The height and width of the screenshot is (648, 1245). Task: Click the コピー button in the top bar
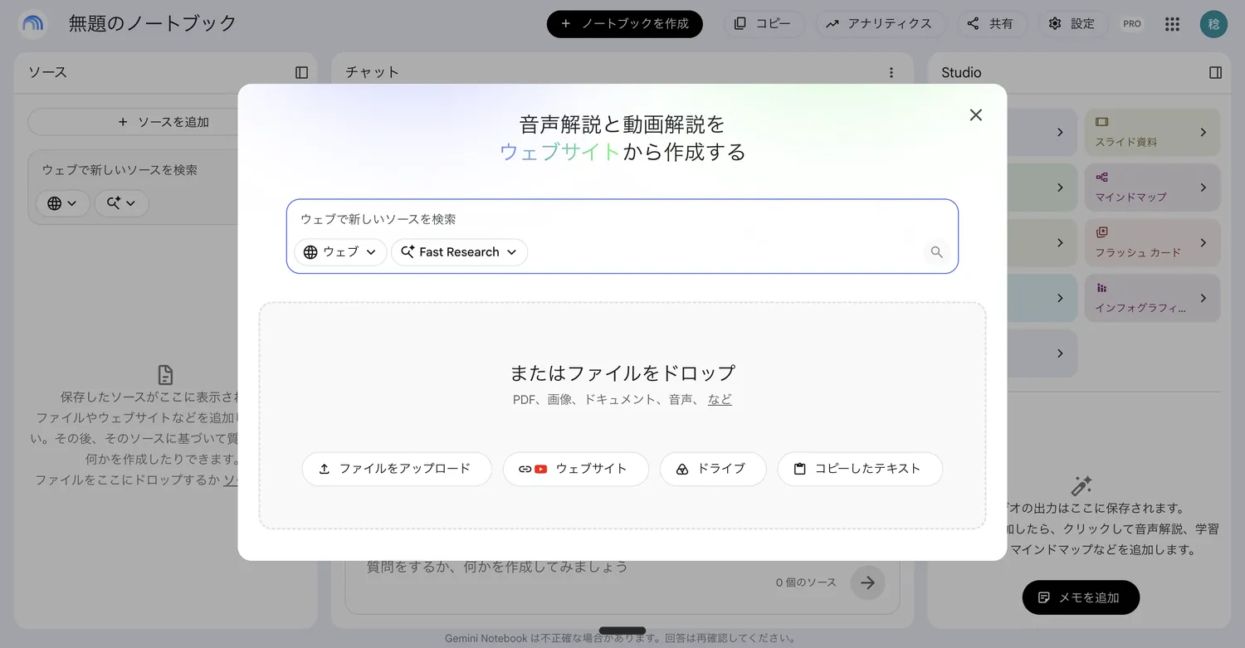[x=764, y=24]
